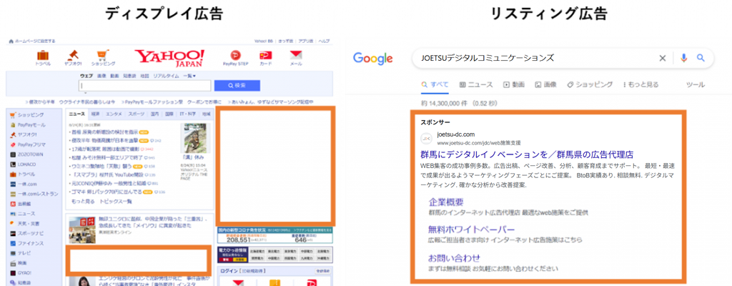Switch to the IT・科学 news tab
732x286 pixels.
pos(188,114)
